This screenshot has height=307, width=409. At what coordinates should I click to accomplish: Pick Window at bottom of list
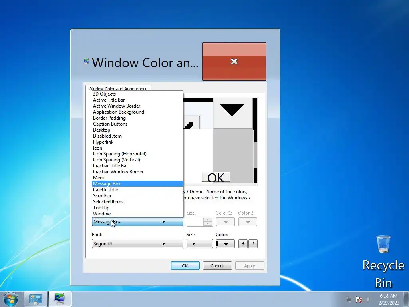pyautogui.click(x=137, y=214)
